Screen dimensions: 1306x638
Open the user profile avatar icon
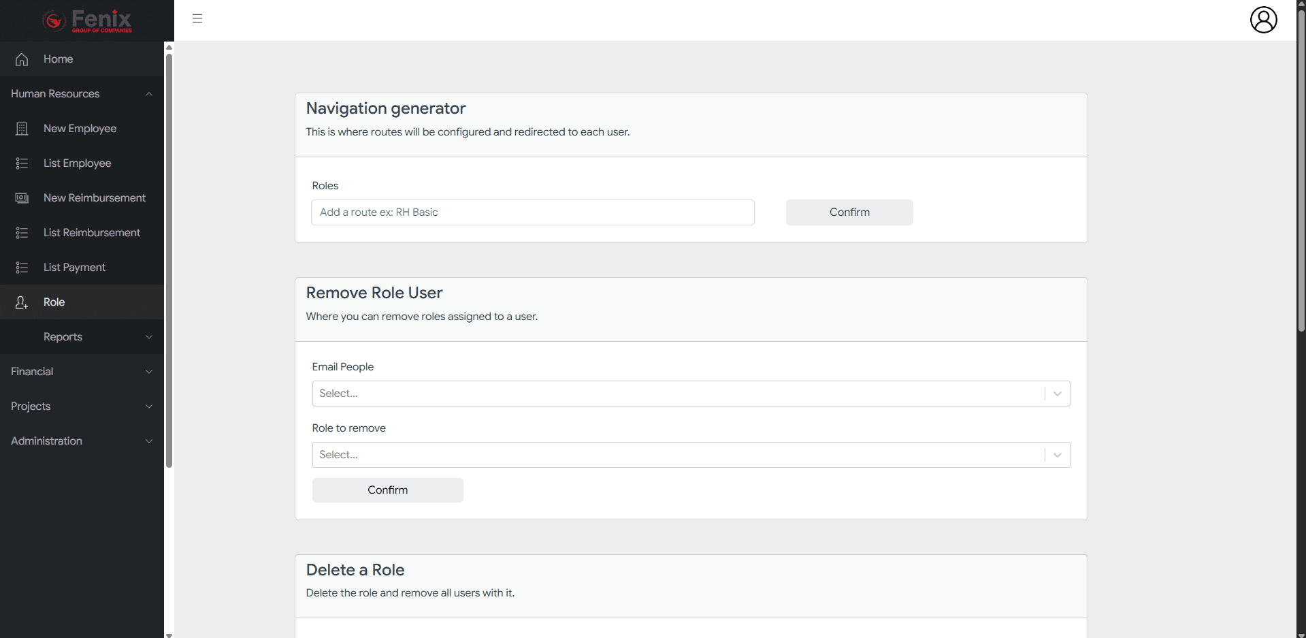[1263, 20]
